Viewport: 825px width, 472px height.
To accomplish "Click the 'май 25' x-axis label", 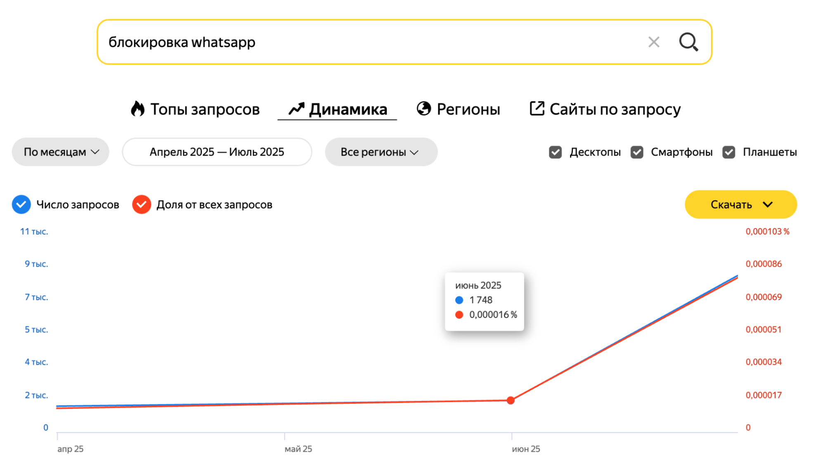I will [x=298, y=449].
